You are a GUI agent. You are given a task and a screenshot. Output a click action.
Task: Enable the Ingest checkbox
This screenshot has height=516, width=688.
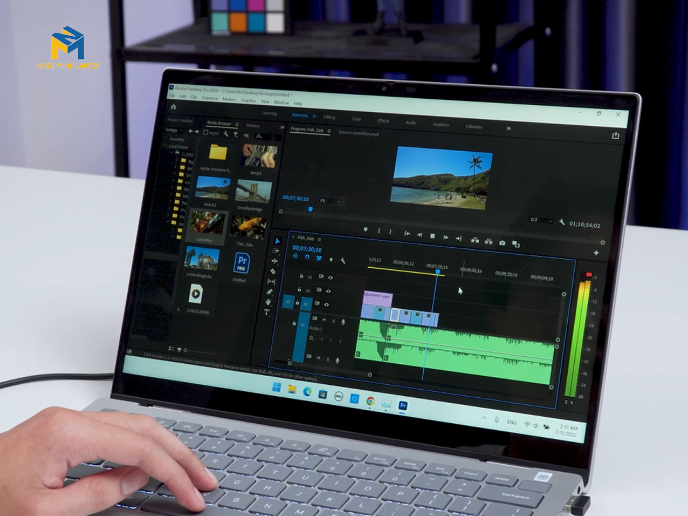tap(206, 133)
